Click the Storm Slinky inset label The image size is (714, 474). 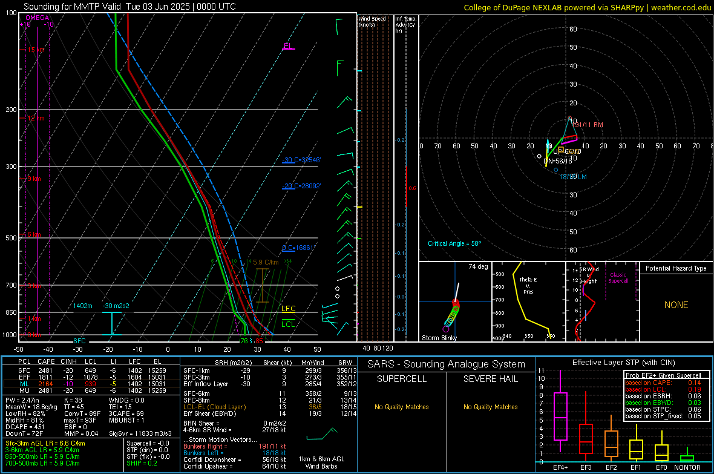[439, 338]
